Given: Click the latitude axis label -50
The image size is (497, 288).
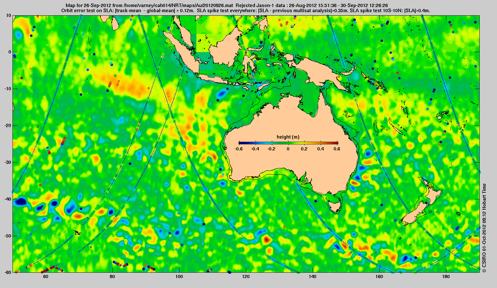Looking at the screenshot, I should [x=7, y=236].
